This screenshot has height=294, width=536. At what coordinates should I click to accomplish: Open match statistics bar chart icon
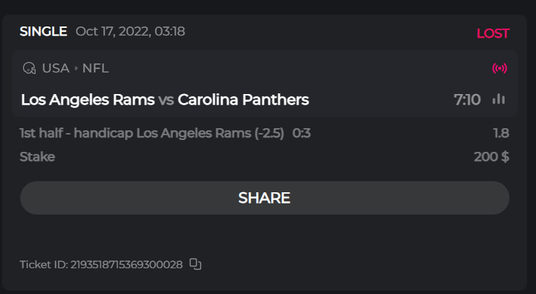click(x=498, y=99)
